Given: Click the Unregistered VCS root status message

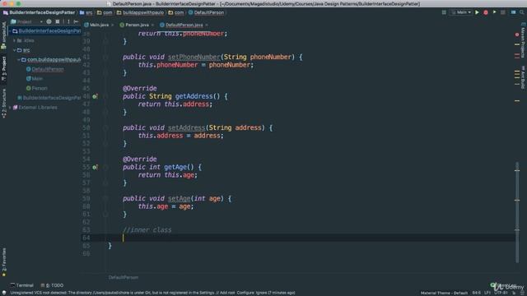Looking at the screenshot, I should pyautogui.click(x=152, y=293).
